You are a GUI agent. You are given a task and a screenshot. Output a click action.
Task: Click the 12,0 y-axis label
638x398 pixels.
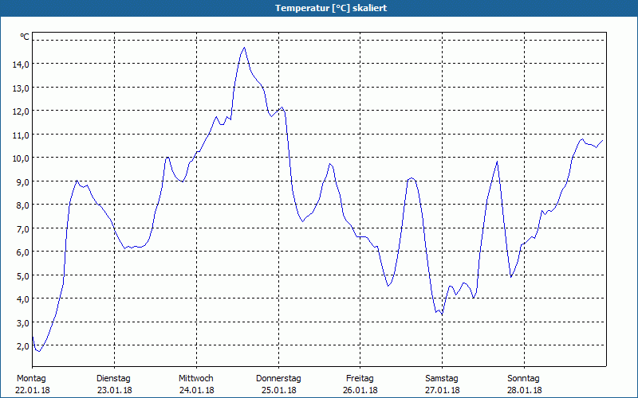pyautogui.click(x=22, y=111)
